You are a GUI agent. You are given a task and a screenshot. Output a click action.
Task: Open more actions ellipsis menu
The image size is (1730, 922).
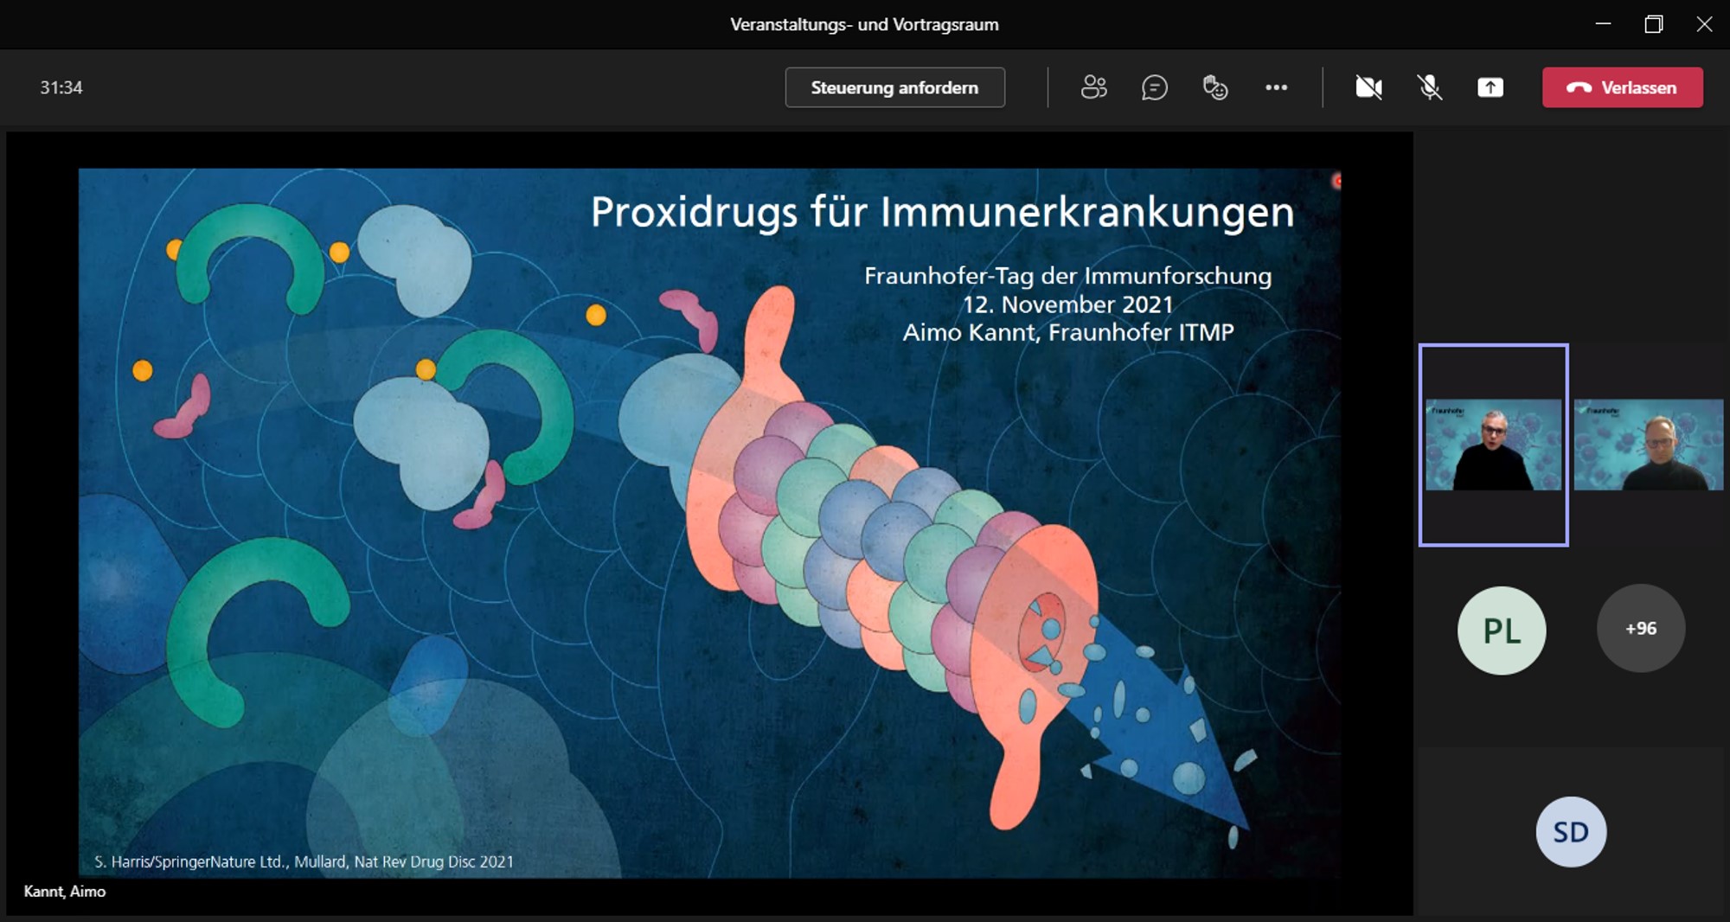point(1276,87)
